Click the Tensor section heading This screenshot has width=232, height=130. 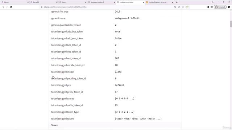(54, 125)
